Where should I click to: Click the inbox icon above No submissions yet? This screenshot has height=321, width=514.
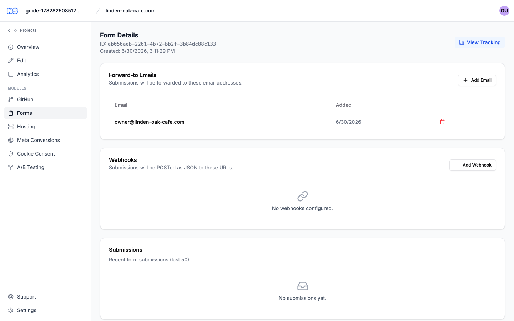pyautogui.click(x=303, y=286)
